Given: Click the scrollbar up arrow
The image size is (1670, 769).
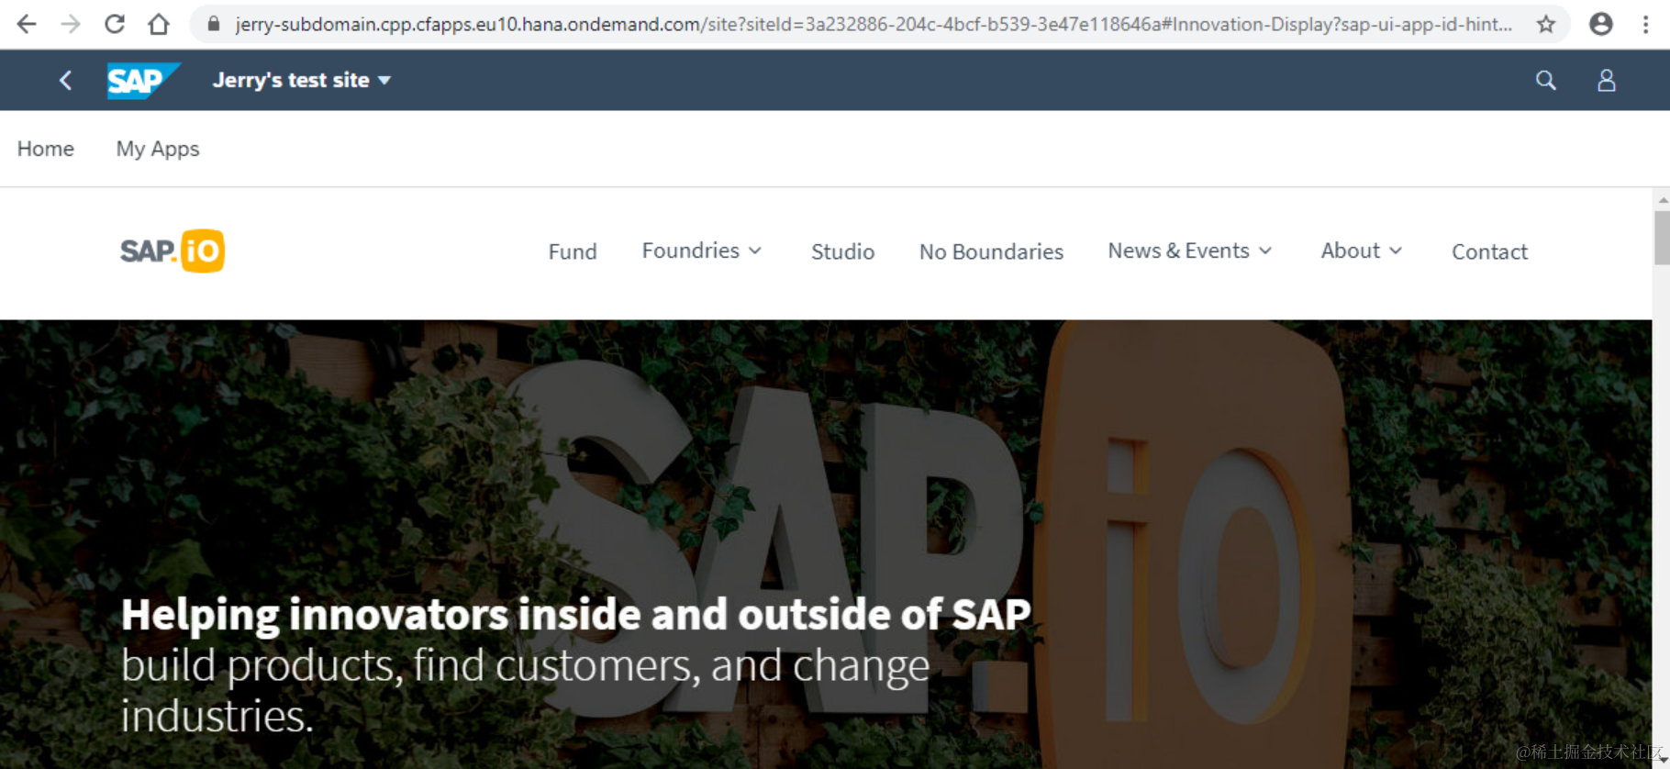Looking at the screenshot, I should [1662, 199].
